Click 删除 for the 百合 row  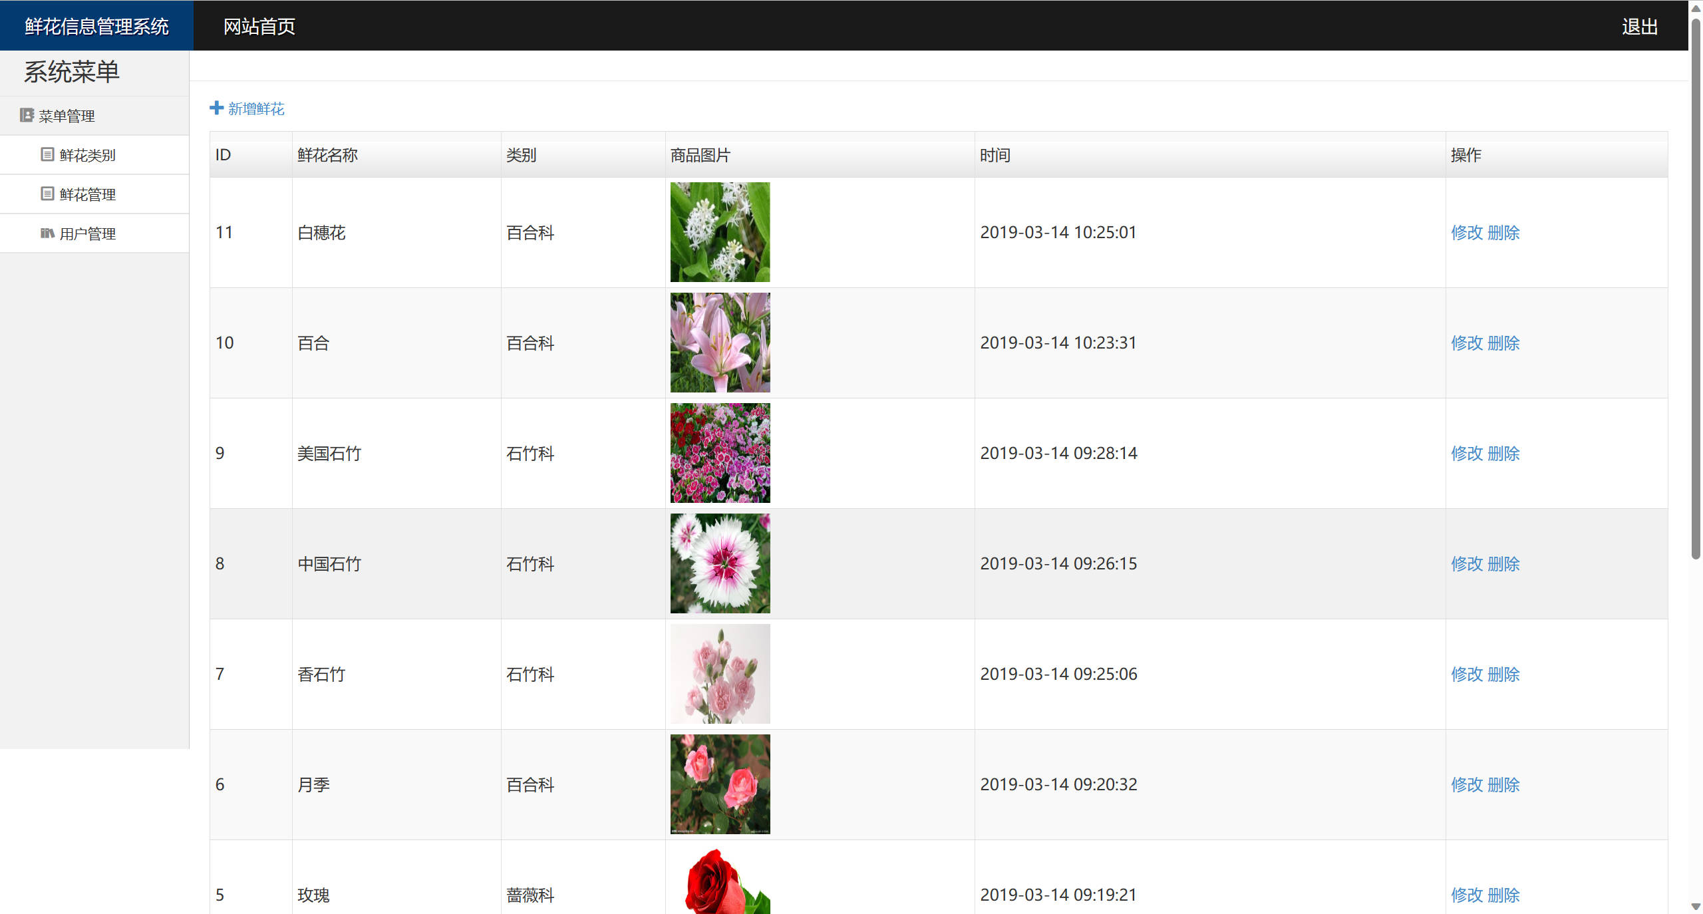[1503, 343]
